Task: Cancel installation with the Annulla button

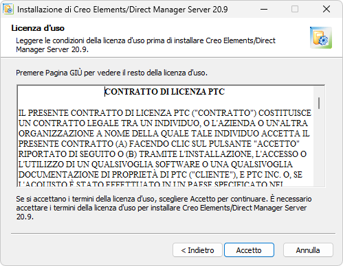Action: click(308, 250)
